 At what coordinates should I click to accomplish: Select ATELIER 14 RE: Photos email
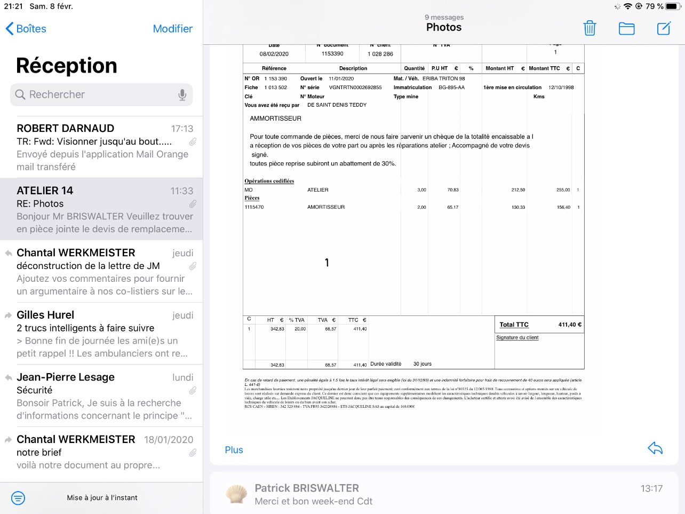click(x=101, y=209)
